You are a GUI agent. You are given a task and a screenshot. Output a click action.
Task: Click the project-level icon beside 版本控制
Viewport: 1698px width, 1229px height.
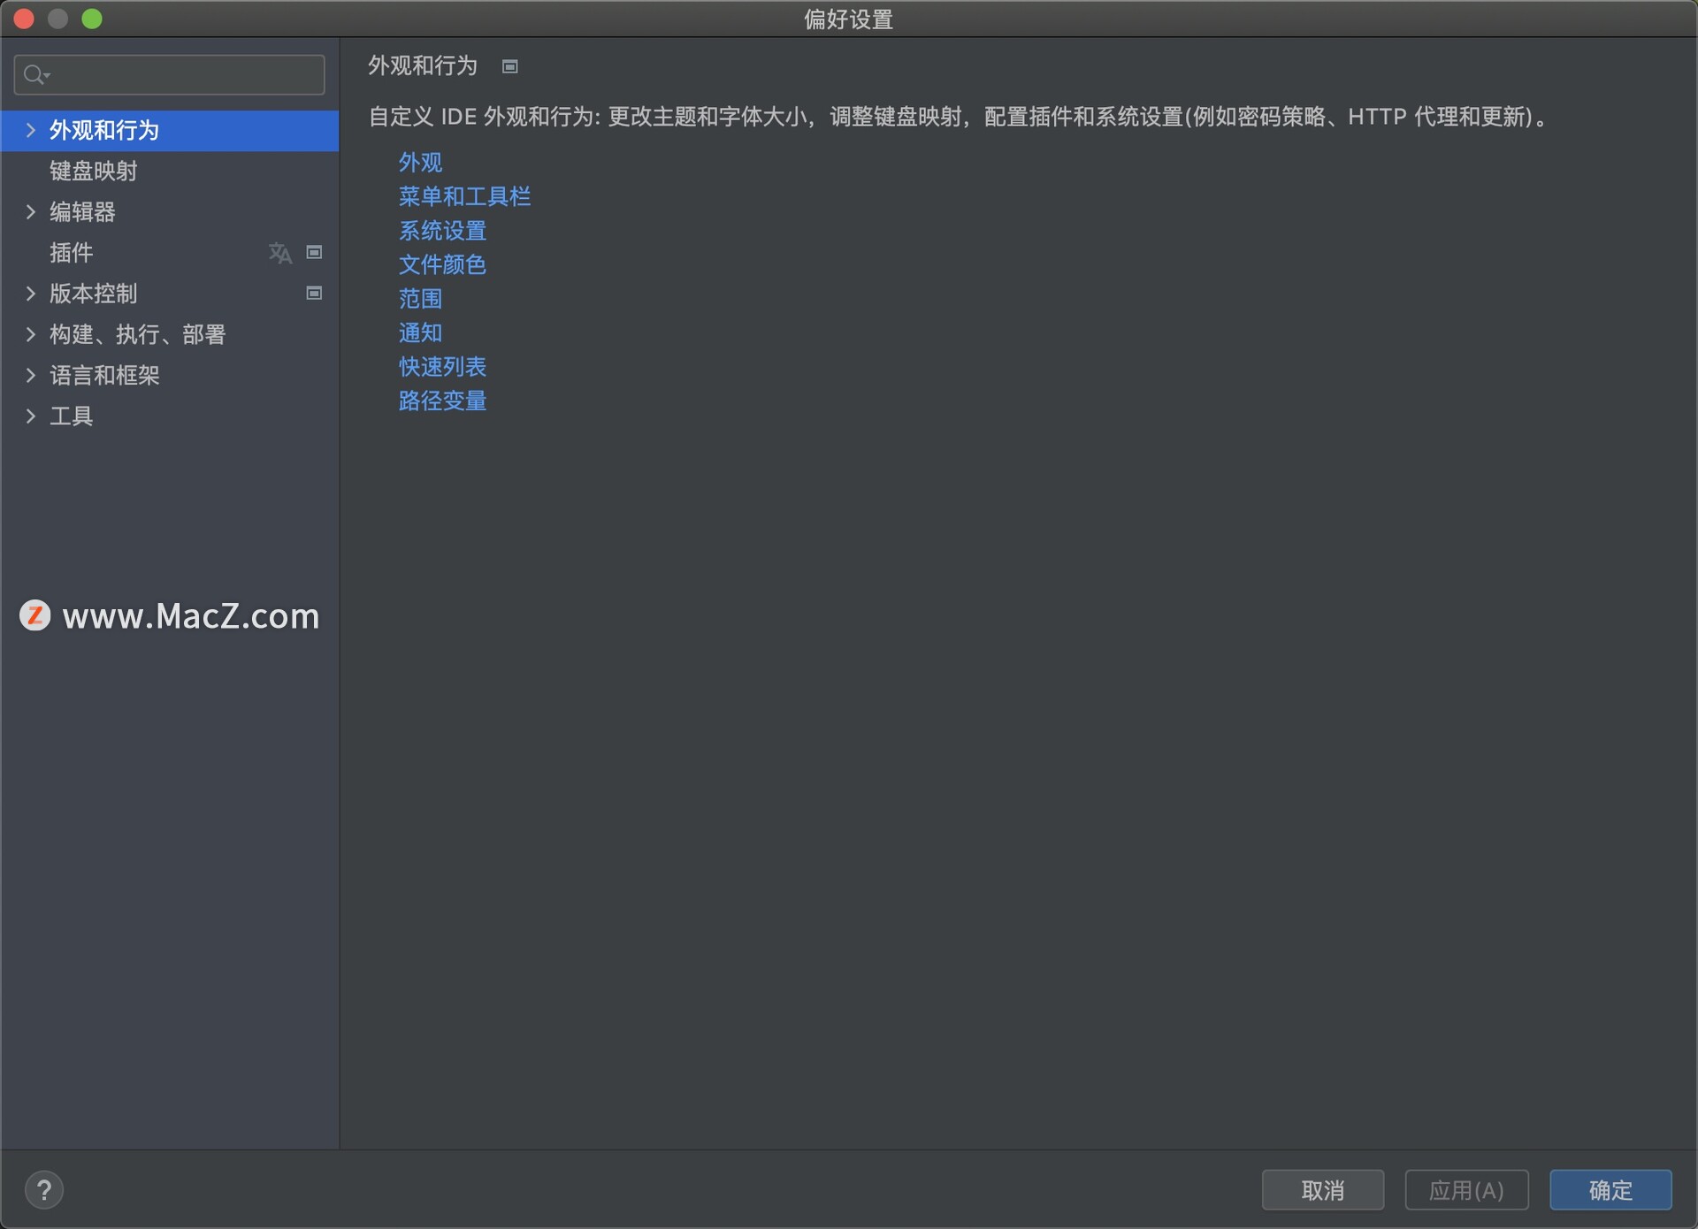click(x=314, y=294)
